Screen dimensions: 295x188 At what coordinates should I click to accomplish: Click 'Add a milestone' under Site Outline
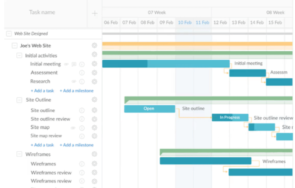click(76, 145)
